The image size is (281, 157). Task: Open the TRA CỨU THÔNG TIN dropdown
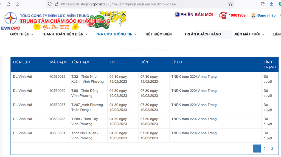[116, 34]
